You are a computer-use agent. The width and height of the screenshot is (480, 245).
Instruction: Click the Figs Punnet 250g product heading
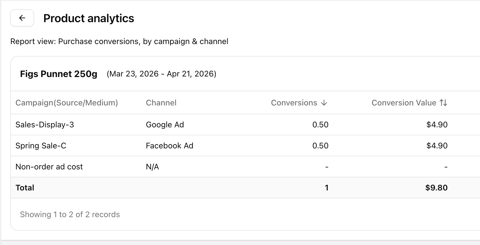[59, 74]
